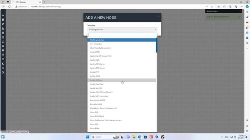Close the Add a New Node dialog
The height and width of the screenshot is (140, 250).
pyautogui.click(x=159, y=16)
